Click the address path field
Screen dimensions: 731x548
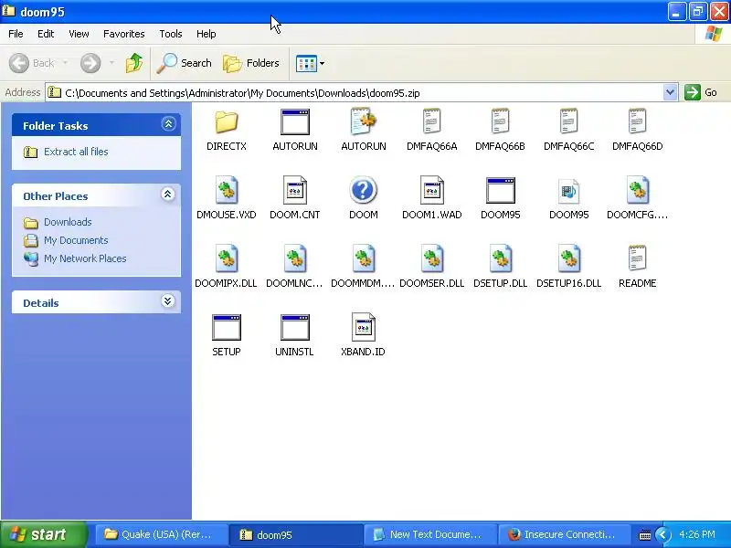[355, 93]
